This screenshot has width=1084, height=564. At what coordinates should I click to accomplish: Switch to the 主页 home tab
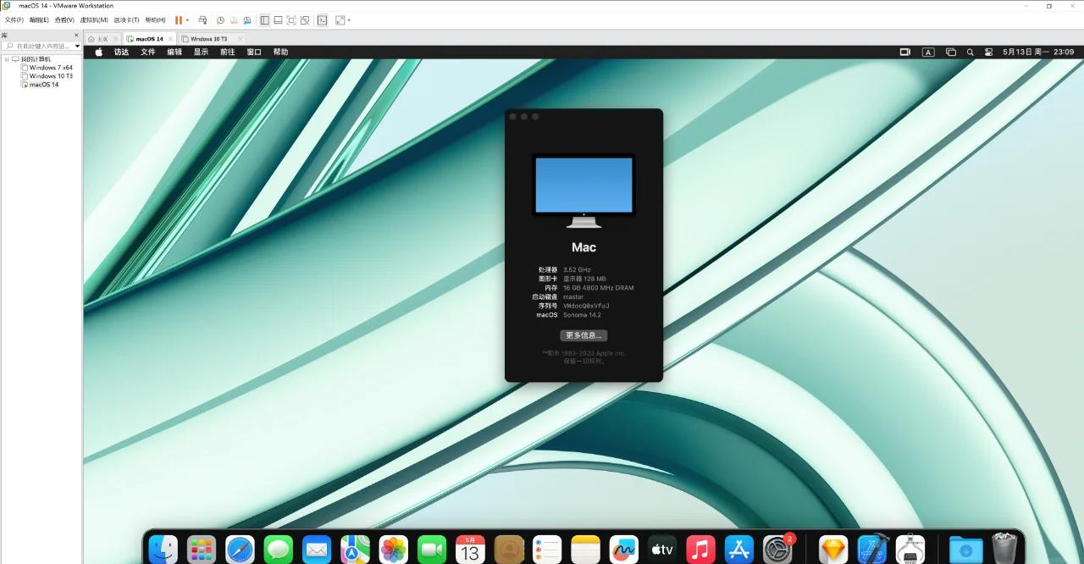pyautogui.click(x=102, y=38)
